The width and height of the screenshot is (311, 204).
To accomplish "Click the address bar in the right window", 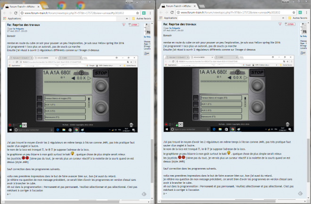I will [x=236, y=13].
